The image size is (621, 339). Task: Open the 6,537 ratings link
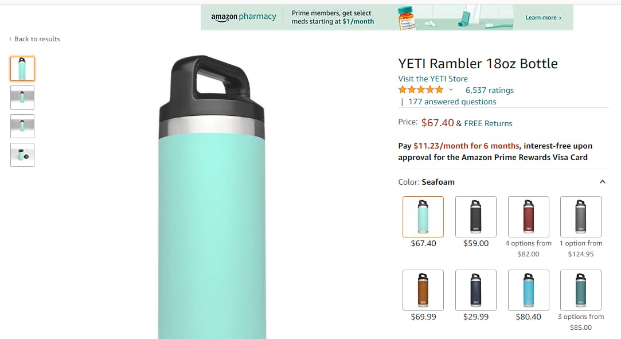pyautogui.click(x=489, y=90)
